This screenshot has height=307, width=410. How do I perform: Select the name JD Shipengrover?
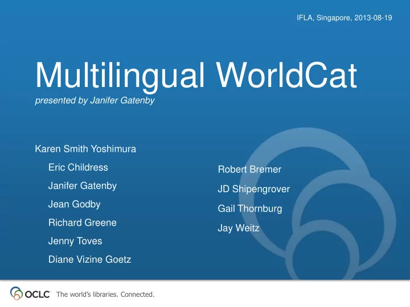click(x=254, y=189)
